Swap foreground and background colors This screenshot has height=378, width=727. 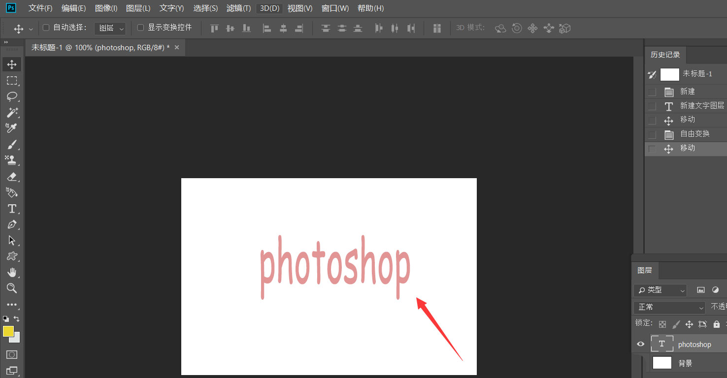(x=17, y=319)
